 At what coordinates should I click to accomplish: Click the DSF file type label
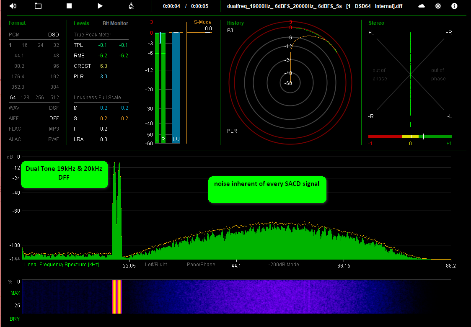pyautogui.click(x=54, y=108)
